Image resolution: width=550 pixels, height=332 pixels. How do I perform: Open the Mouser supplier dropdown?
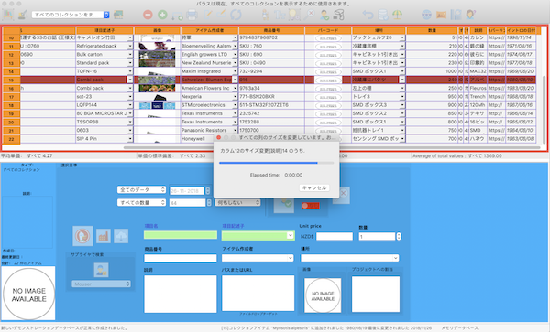(x=101, y=284)
